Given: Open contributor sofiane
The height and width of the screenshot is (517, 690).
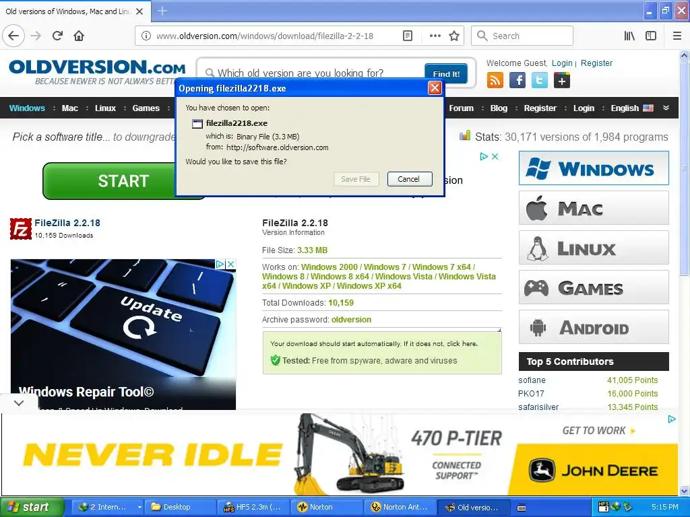Looking at the screenshot, I should coord(532,380).
